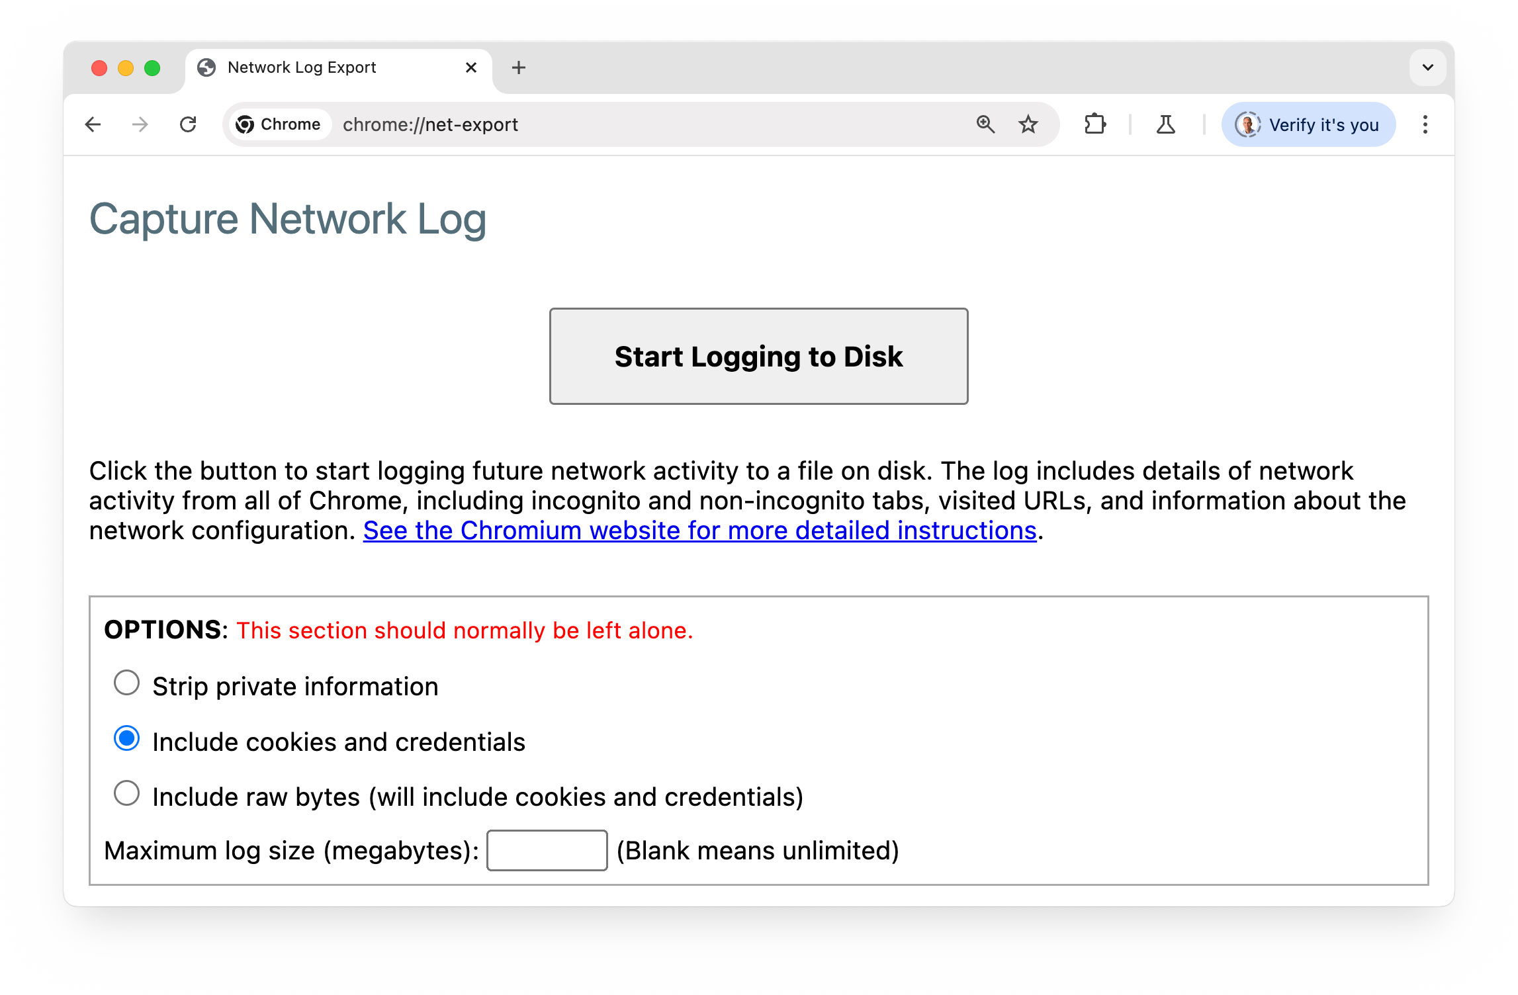Screen dimensions: 1518x995
Task: Click the bookmark star icon
Action: (x=1027, y=124)
